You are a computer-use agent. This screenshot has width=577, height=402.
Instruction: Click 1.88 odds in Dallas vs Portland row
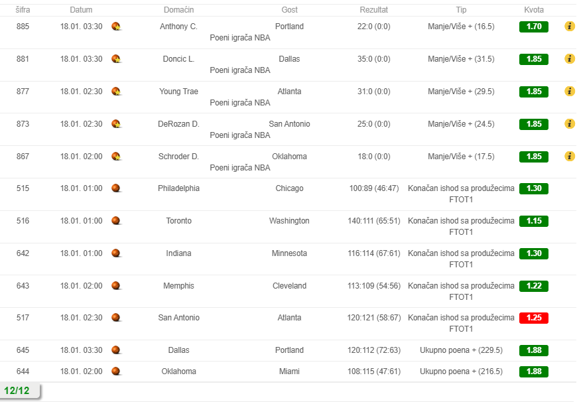point(534,350)
